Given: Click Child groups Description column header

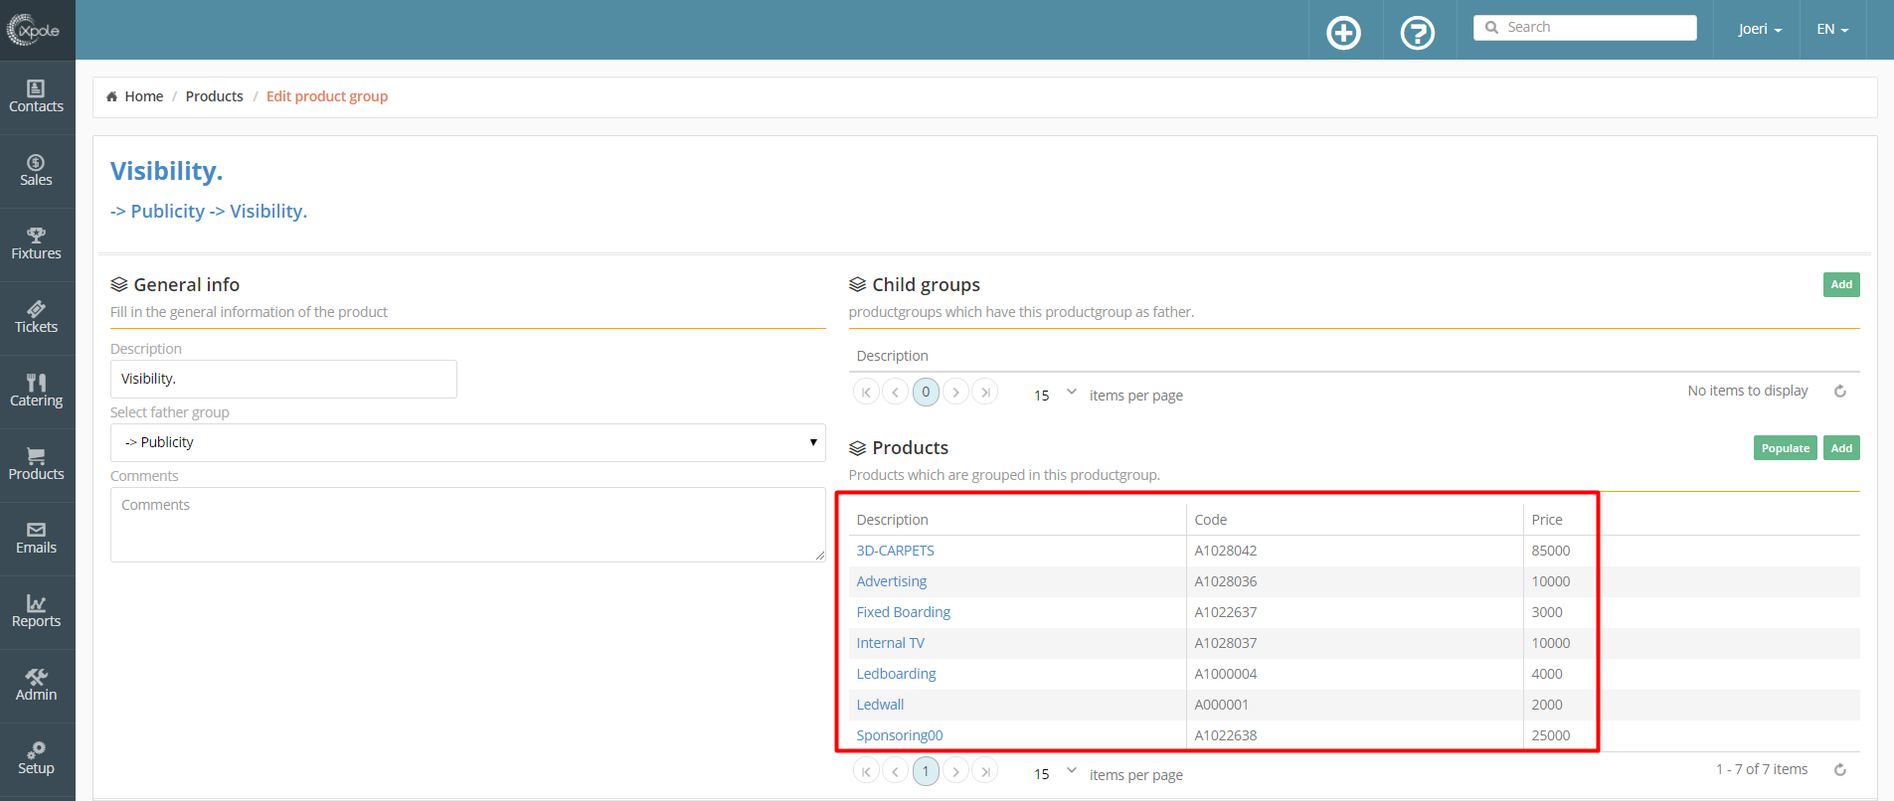Looking at the screenshot, I should coord(893,356).
